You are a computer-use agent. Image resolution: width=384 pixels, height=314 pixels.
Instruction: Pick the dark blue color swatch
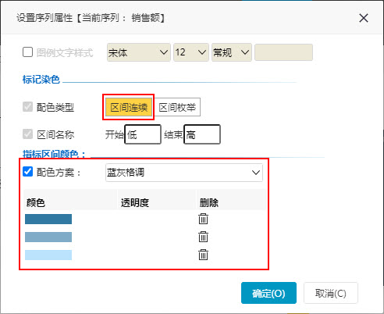tap(48, 219)
